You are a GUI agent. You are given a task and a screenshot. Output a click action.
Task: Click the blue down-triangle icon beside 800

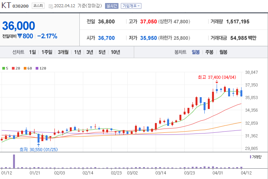tap(20, 36)
